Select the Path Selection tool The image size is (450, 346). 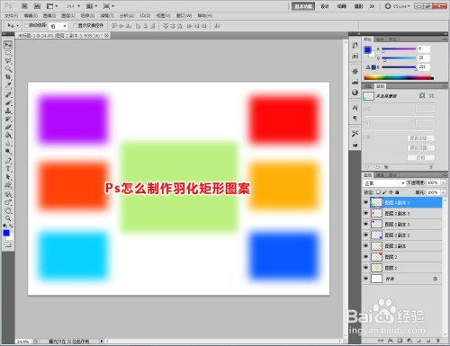(x=8, y=177)
